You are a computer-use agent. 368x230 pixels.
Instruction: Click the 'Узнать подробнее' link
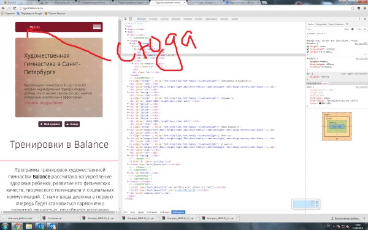click(44, 103)
